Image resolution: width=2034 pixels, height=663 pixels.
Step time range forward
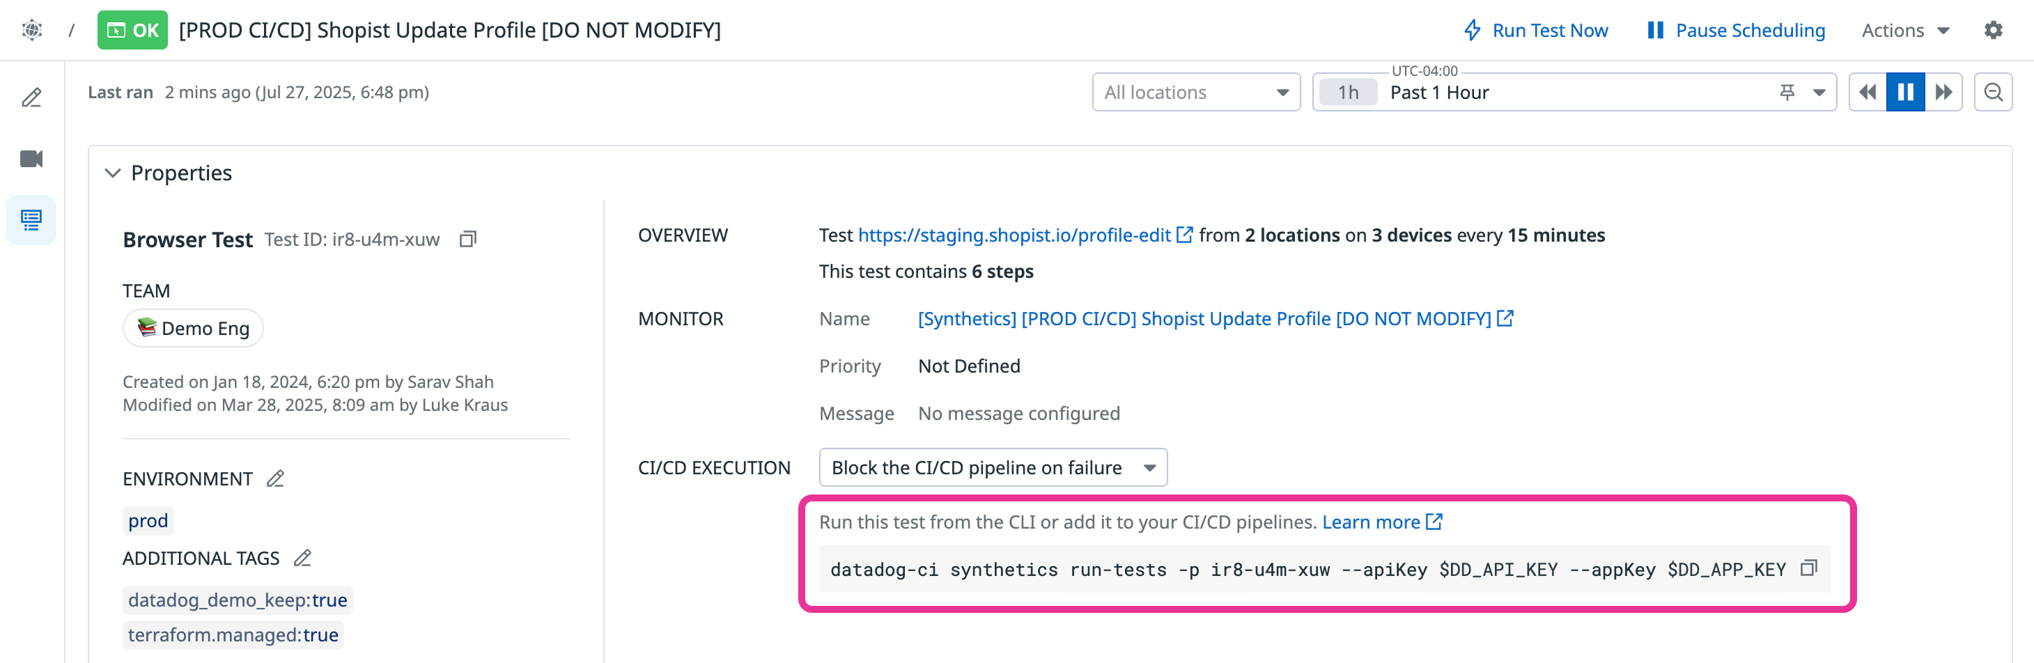tap(1943, 93)
